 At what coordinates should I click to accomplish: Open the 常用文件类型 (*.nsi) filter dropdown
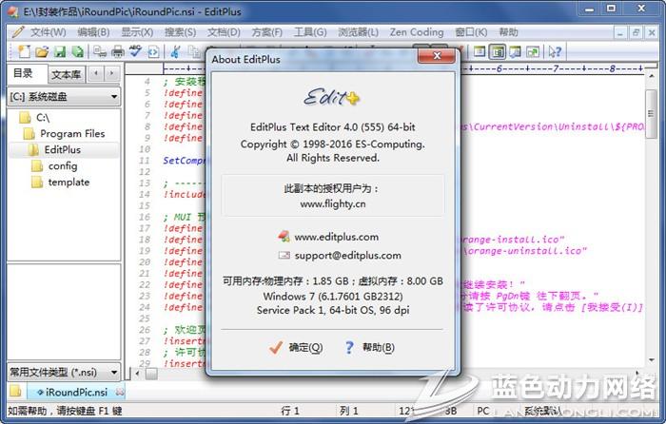pos(64,373)
